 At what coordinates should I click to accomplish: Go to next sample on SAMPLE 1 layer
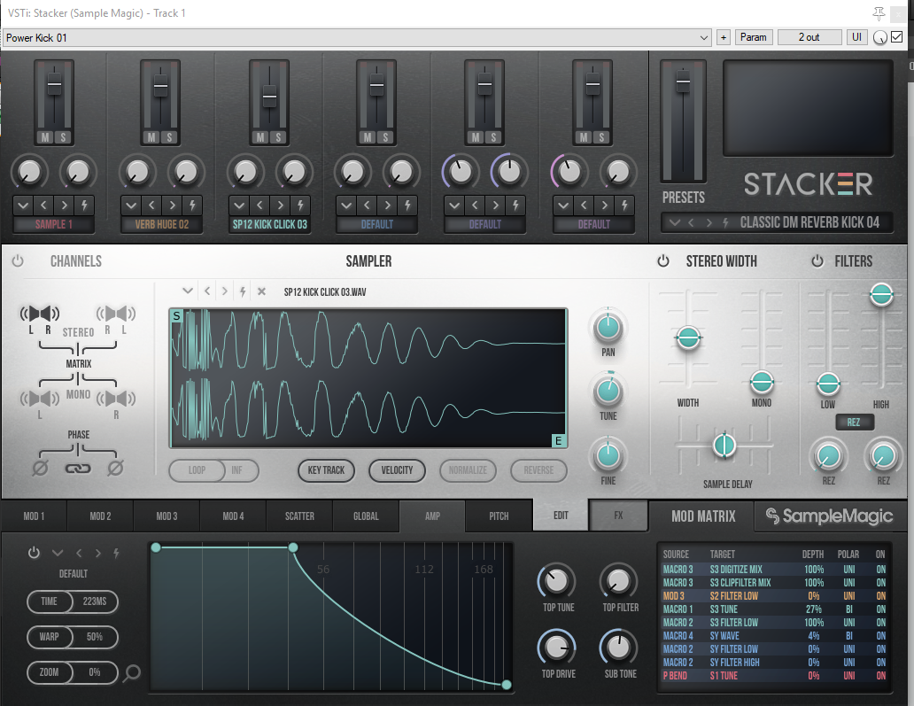[x=64, y=206]
